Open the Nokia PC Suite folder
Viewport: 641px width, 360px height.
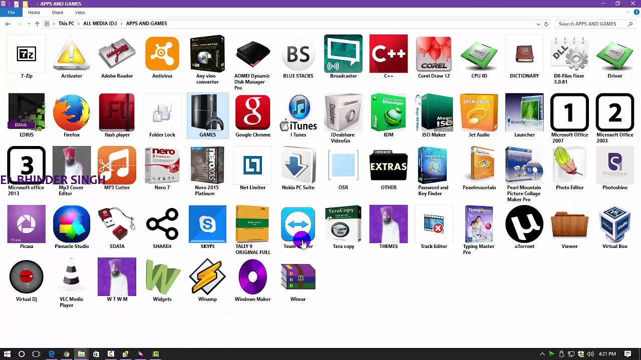298,168
